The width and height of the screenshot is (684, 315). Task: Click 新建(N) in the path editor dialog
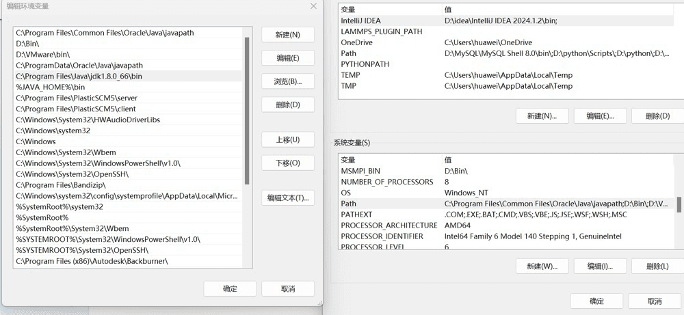click(x=288, y=35)
